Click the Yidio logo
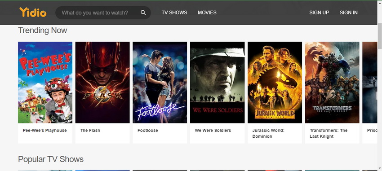This screenshot has width=382, height=171. coord(33,13)
